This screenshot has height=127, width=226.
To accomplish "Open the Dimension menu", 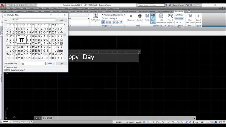I will click(61, 8).
